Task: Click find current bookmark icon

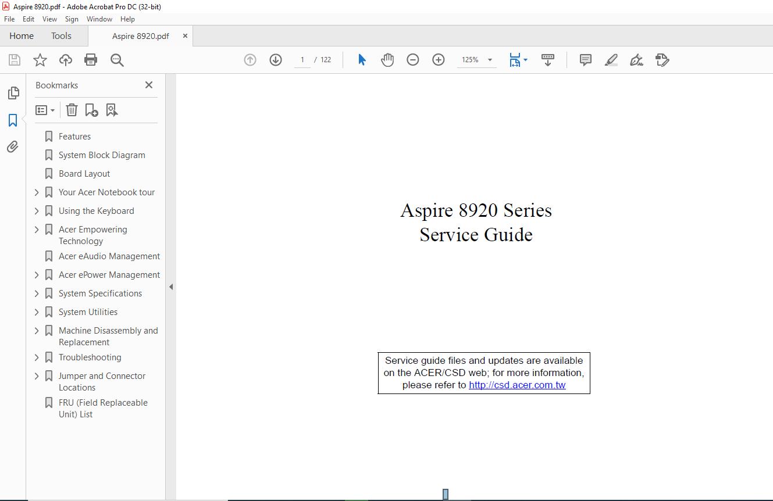Action: tap(112, 110)
